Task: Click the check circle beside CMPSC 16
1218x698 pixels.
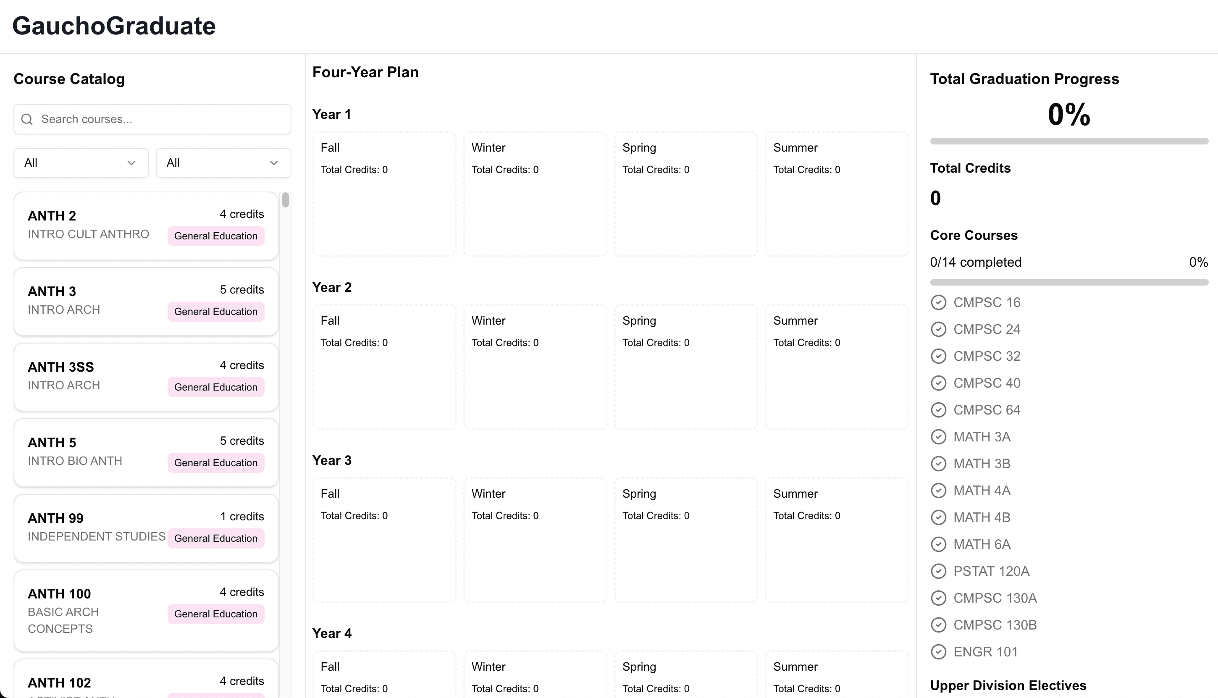Action: point(938,302)
